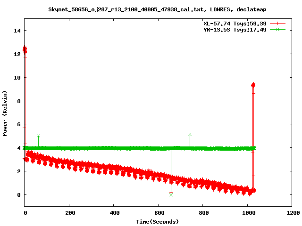Click the green spike marker near 740 seconds
Image resolution: width=302 pixels, height=226 pixels.
click(190, 135)
